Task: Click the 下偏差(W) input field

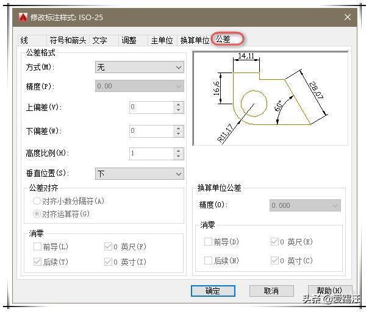Action: pyautogui.click(x=151, y=131)
